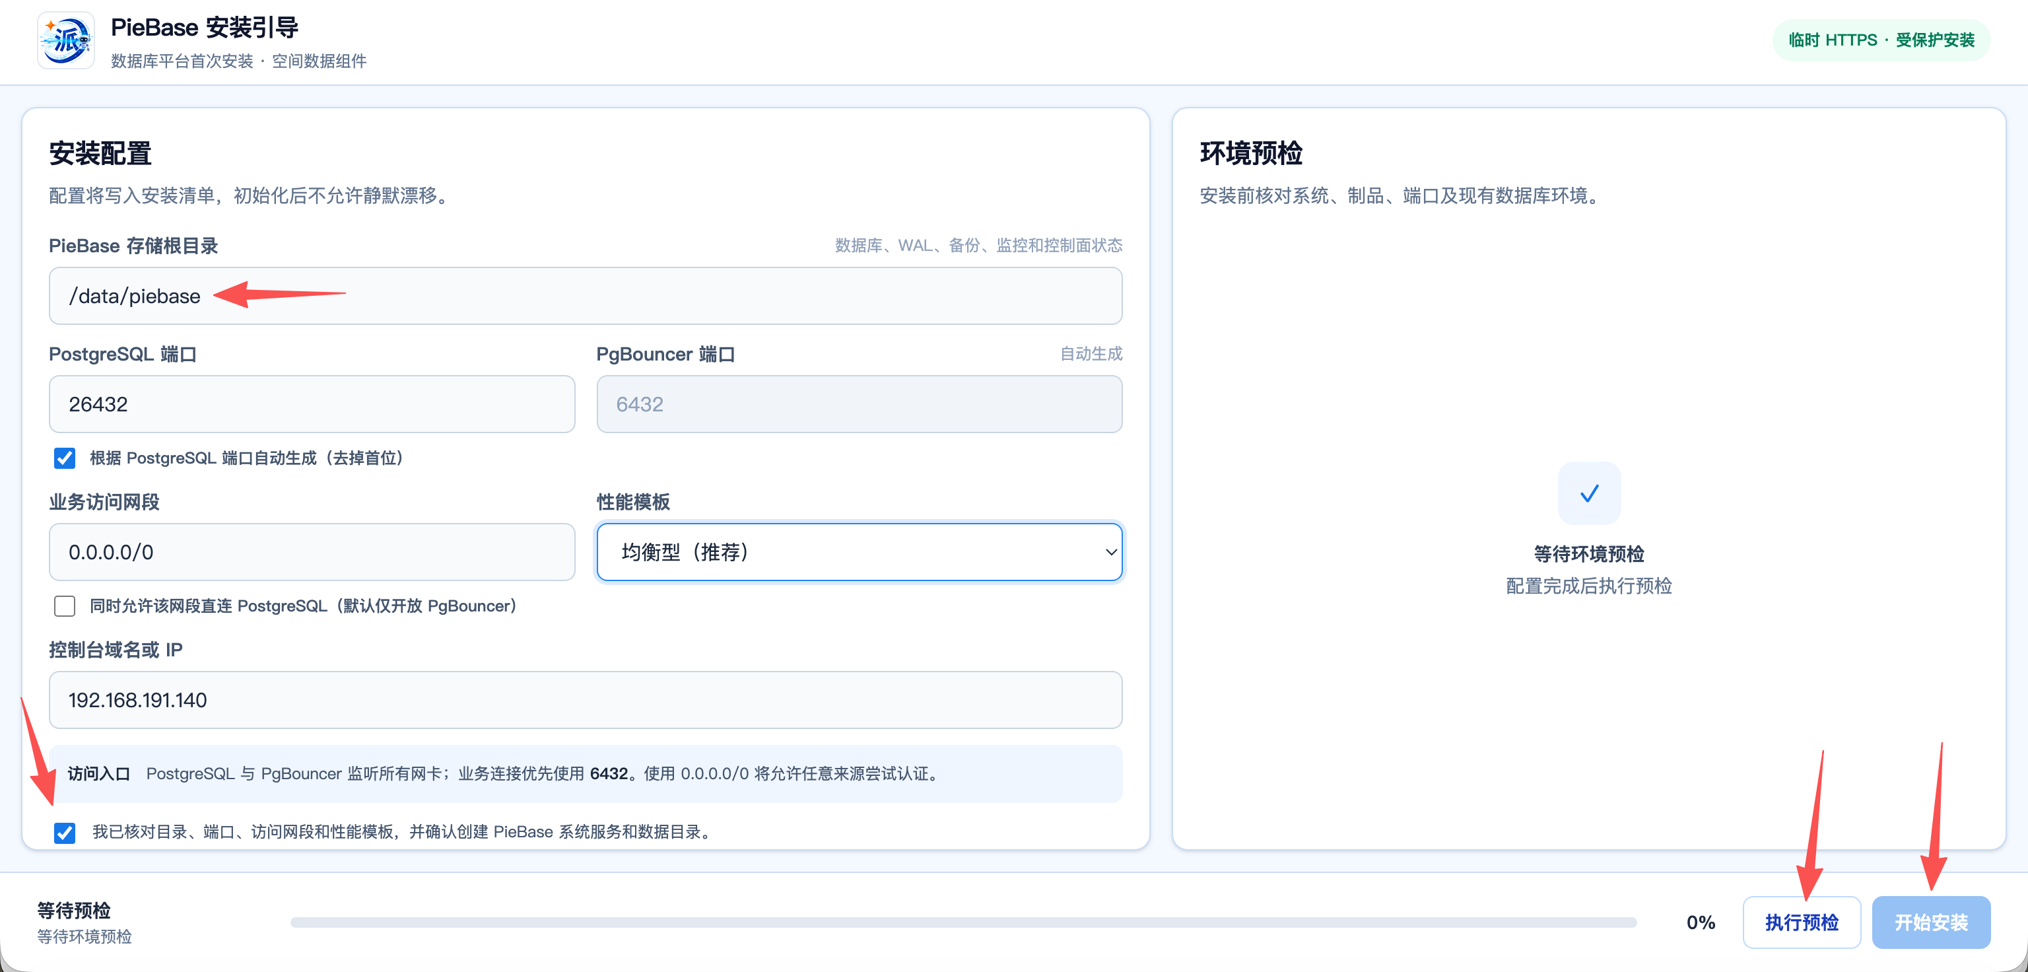Click the waiting pre-check checkmark icon
The width and height of the screenshot is (2028, 972).
click(x=1589, y=493)
